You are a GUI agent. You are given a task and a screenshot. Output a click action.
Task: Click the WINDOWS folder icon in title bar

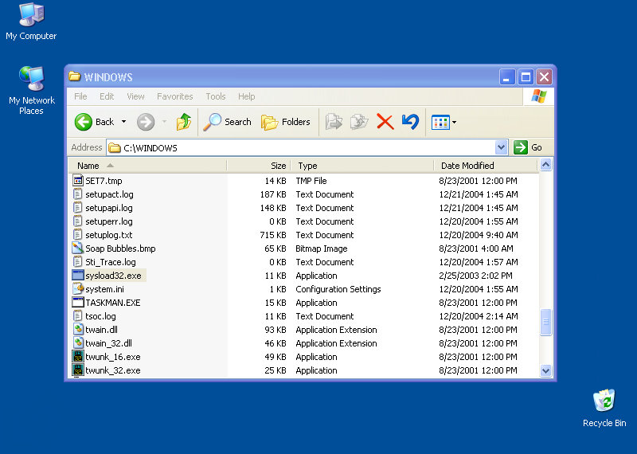74,76
